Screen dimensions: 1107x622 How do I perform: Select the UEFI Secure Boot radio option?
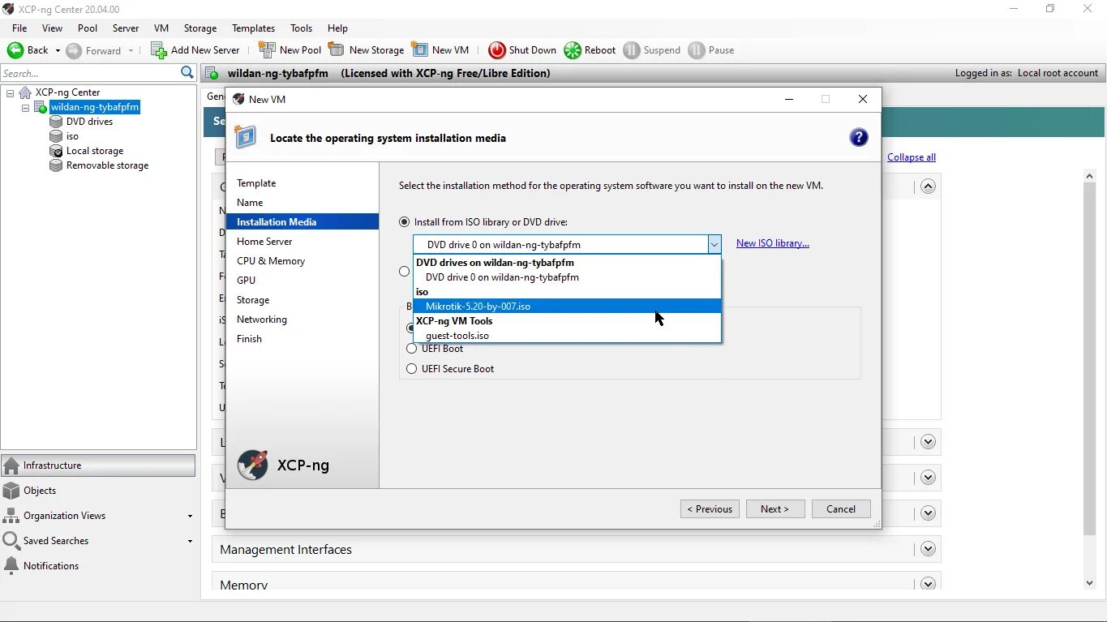pos(412,369)
